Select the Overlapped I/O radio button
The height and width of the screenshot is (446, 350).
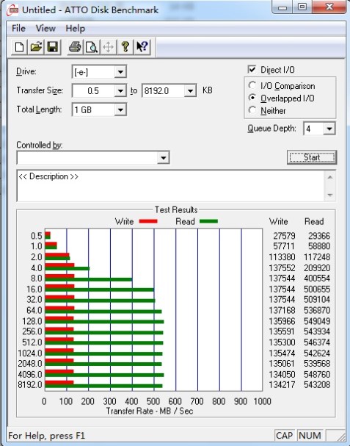tap(252, 98)
